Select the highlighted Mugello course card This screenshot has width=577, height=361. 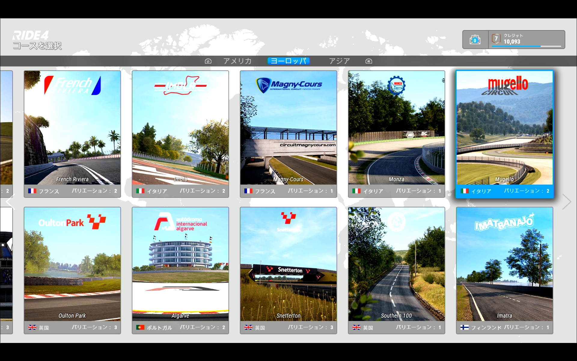point(504,134)
